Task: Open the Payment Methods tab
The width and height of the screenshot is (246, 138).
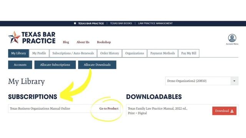Action: point(163,53)
